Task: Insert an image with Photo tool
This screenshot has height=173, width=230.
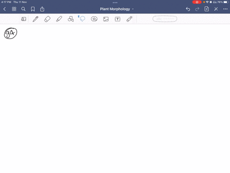Action: click(x=106, y=19)
